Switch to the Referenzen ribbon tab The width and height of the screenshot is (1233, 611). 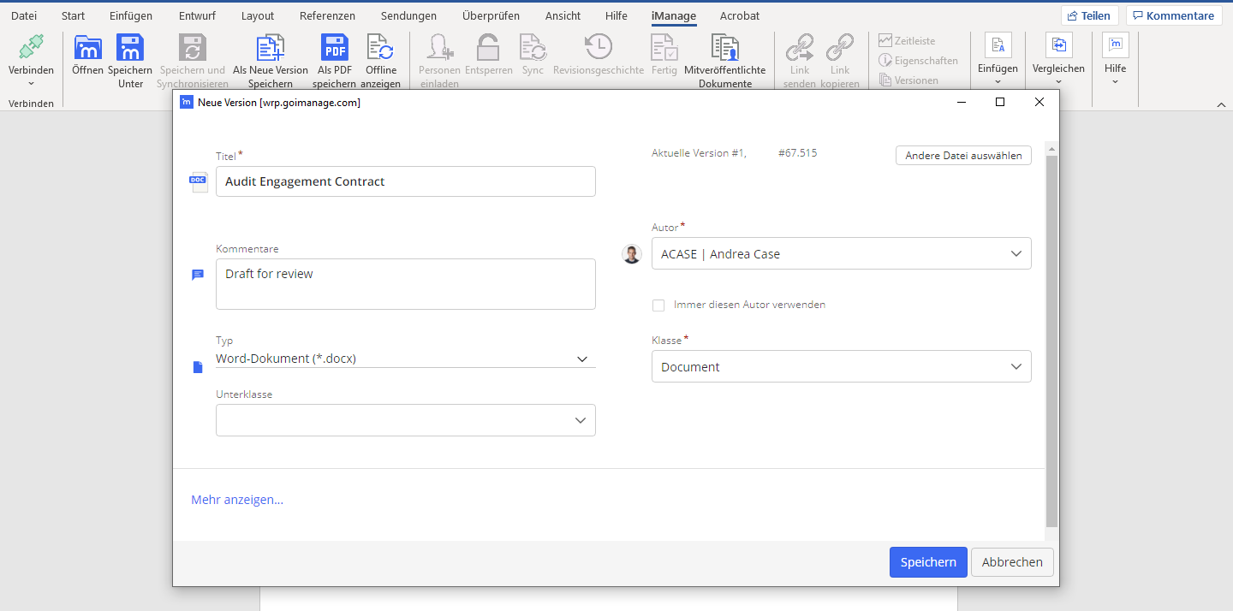[327, 15]
